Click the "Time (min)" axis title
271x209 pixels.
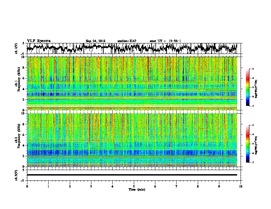pos(137,190)
